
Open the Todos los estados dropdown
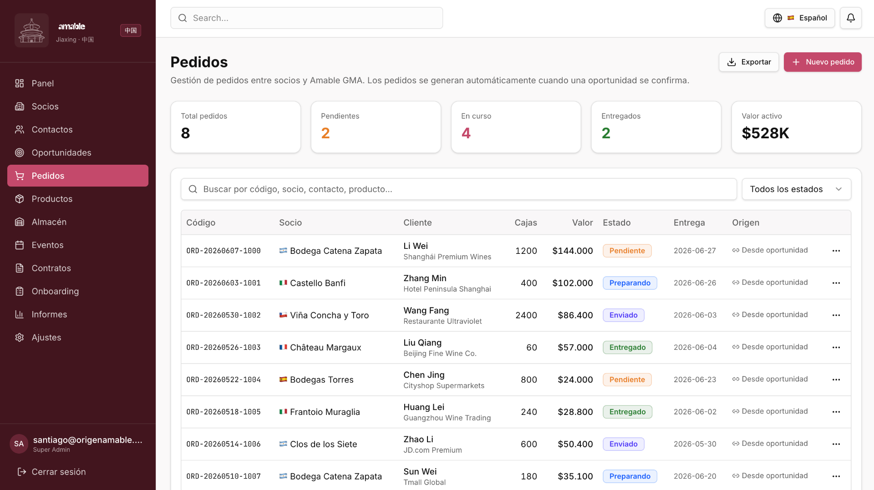796,189
